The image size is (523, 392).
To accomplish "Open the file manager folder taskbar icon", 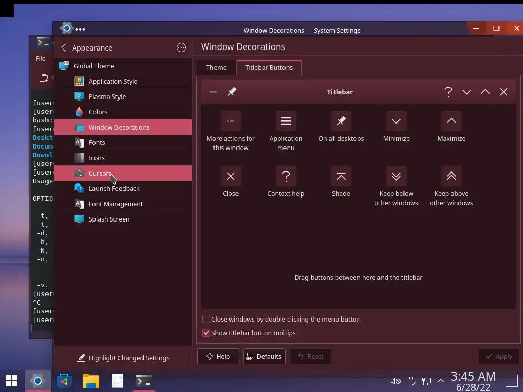I will pos(91,381).
